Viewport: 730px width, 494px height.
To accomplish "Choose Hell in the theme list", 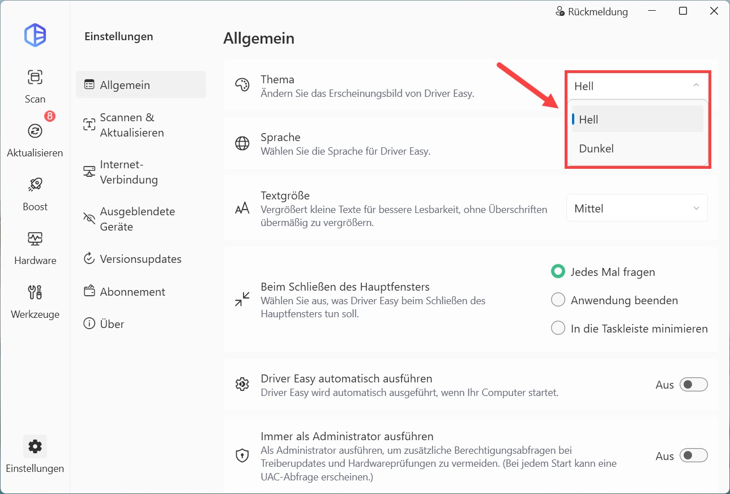I will [637, 120].
